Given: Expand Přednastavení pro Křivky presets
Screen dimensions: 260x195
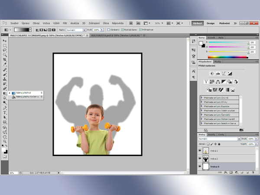Looking at the screenshot, I should click(x=201, y=102).
